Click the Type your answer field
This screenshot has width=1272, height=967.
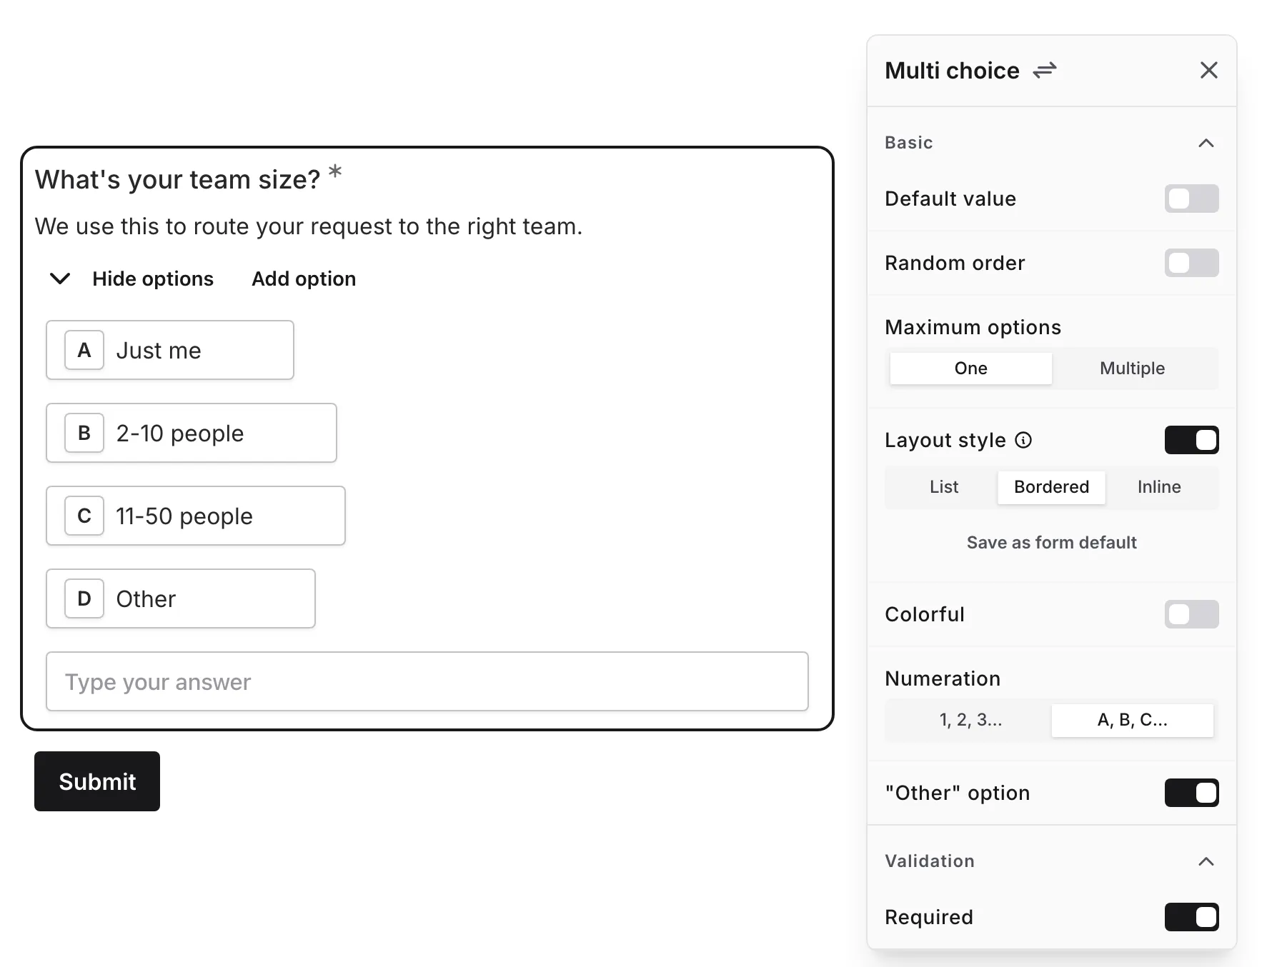point(427,681)
